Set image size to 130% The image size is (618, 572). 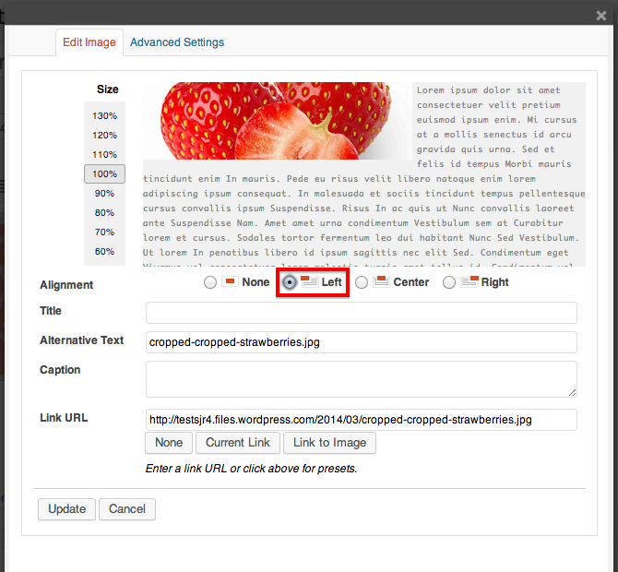104,116
